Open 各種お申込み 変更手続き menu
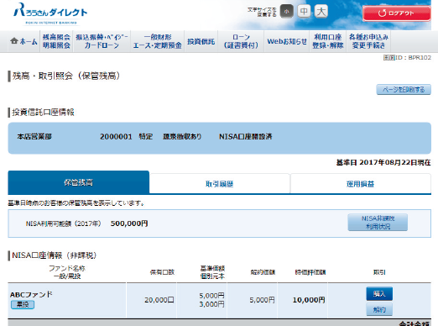 [368, 41]
